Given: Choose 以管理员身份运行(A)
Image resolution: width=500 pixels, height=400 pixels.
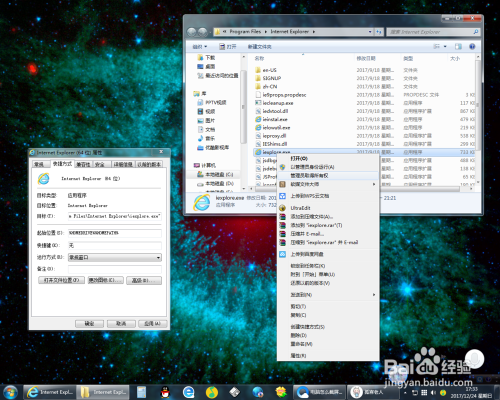Looking at the screenshot, I should coord(328,167).
